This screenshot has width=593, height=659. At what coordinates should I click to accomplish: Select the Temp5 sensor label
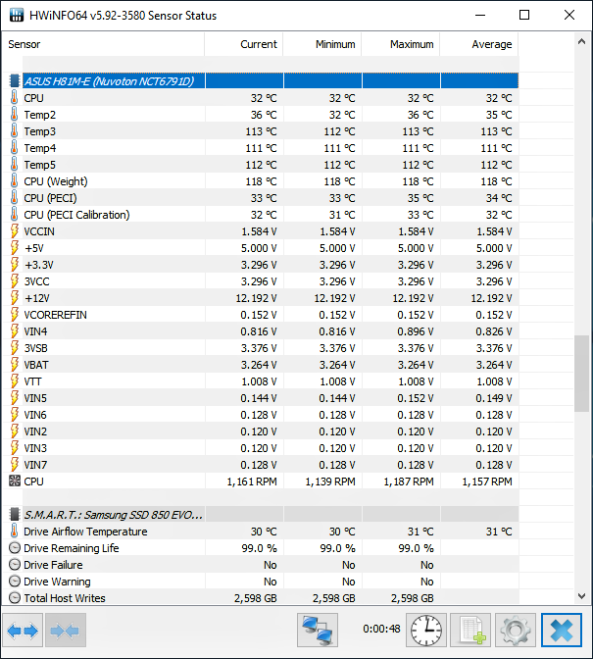(x=40, y=165)
